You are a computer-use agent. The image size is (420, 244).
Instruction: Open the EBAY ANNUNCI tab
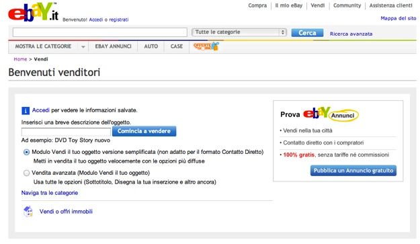click(x=113, y=46)
